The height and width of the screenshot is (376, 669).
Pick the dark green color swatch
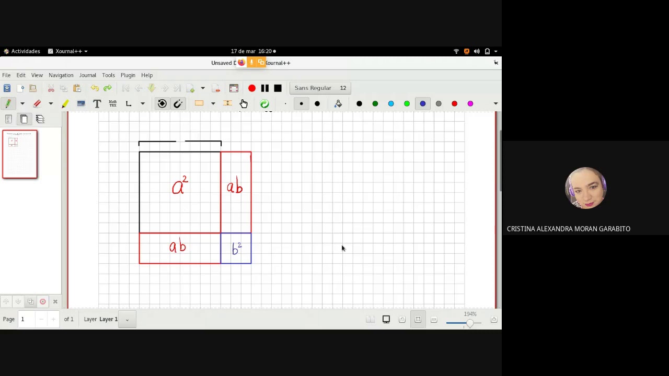click(x=375, y=103)
